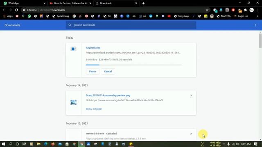The width and height of the screenshot is (262, 147).
Task: Reload the Downloads page
Action: coord(16,10)
